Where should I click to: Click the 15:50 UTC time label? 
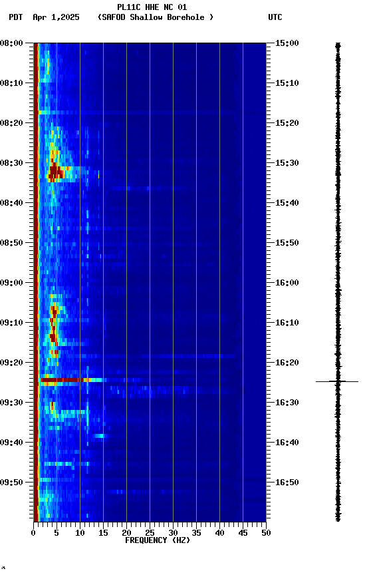(x=287, y=243)
